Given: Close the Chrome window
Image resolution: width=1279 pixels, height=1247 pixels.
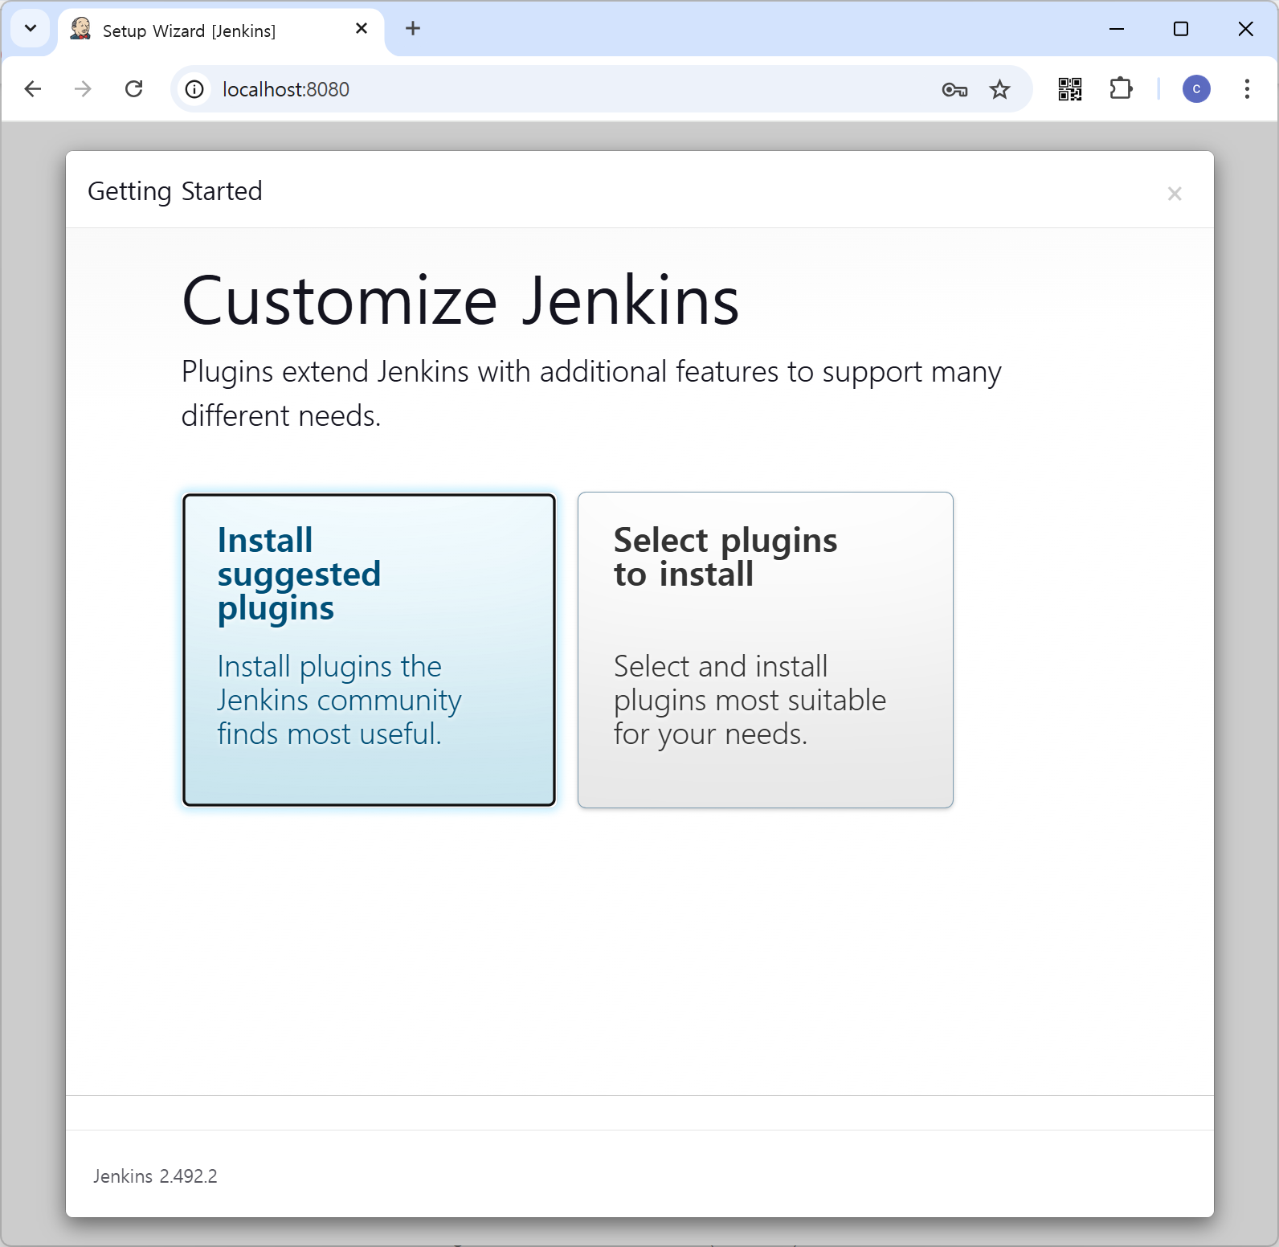Looking at the screenshot, I should pos(1245,29).
